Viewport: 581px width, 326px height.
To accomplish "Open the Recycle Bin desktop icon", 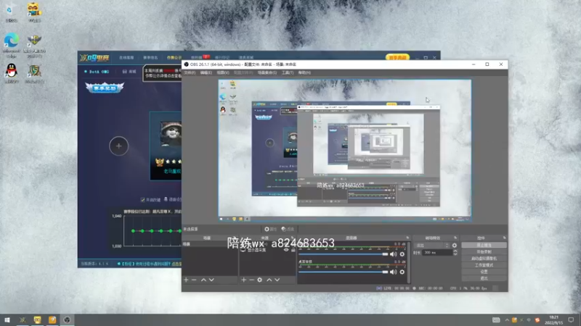I will pos(11,12).
